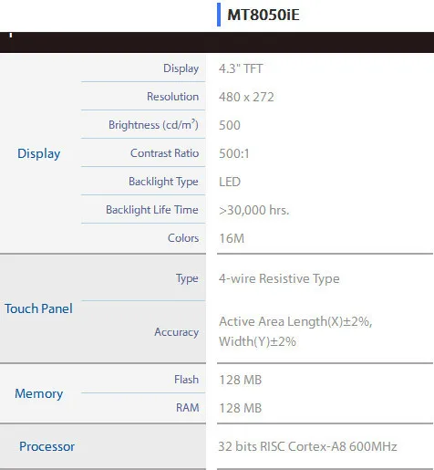Select the LED backlight value

pos(230,182)
